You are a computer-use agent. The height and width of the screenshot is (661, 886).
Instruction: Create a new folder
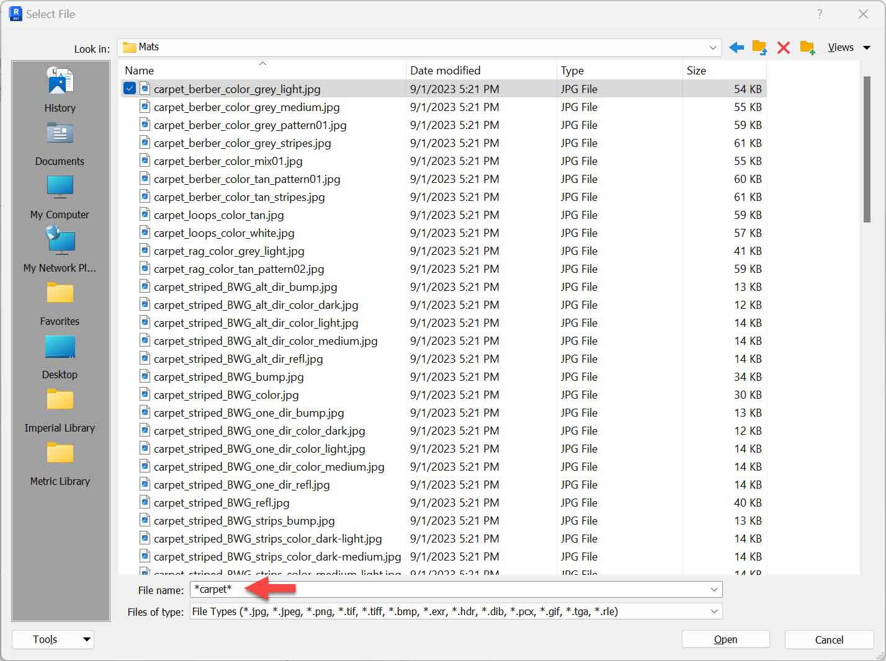click(807, 47)
